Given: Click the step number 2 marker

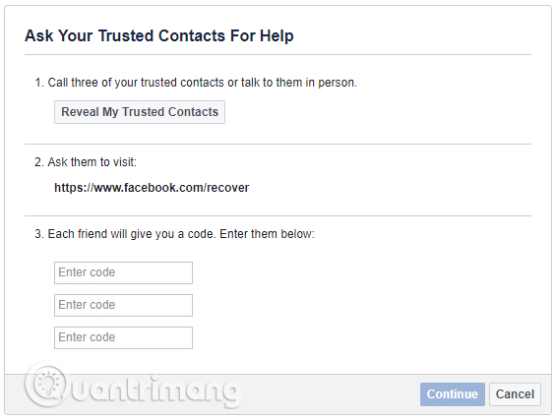Looking at the screenshot, I should coord(38,162).
